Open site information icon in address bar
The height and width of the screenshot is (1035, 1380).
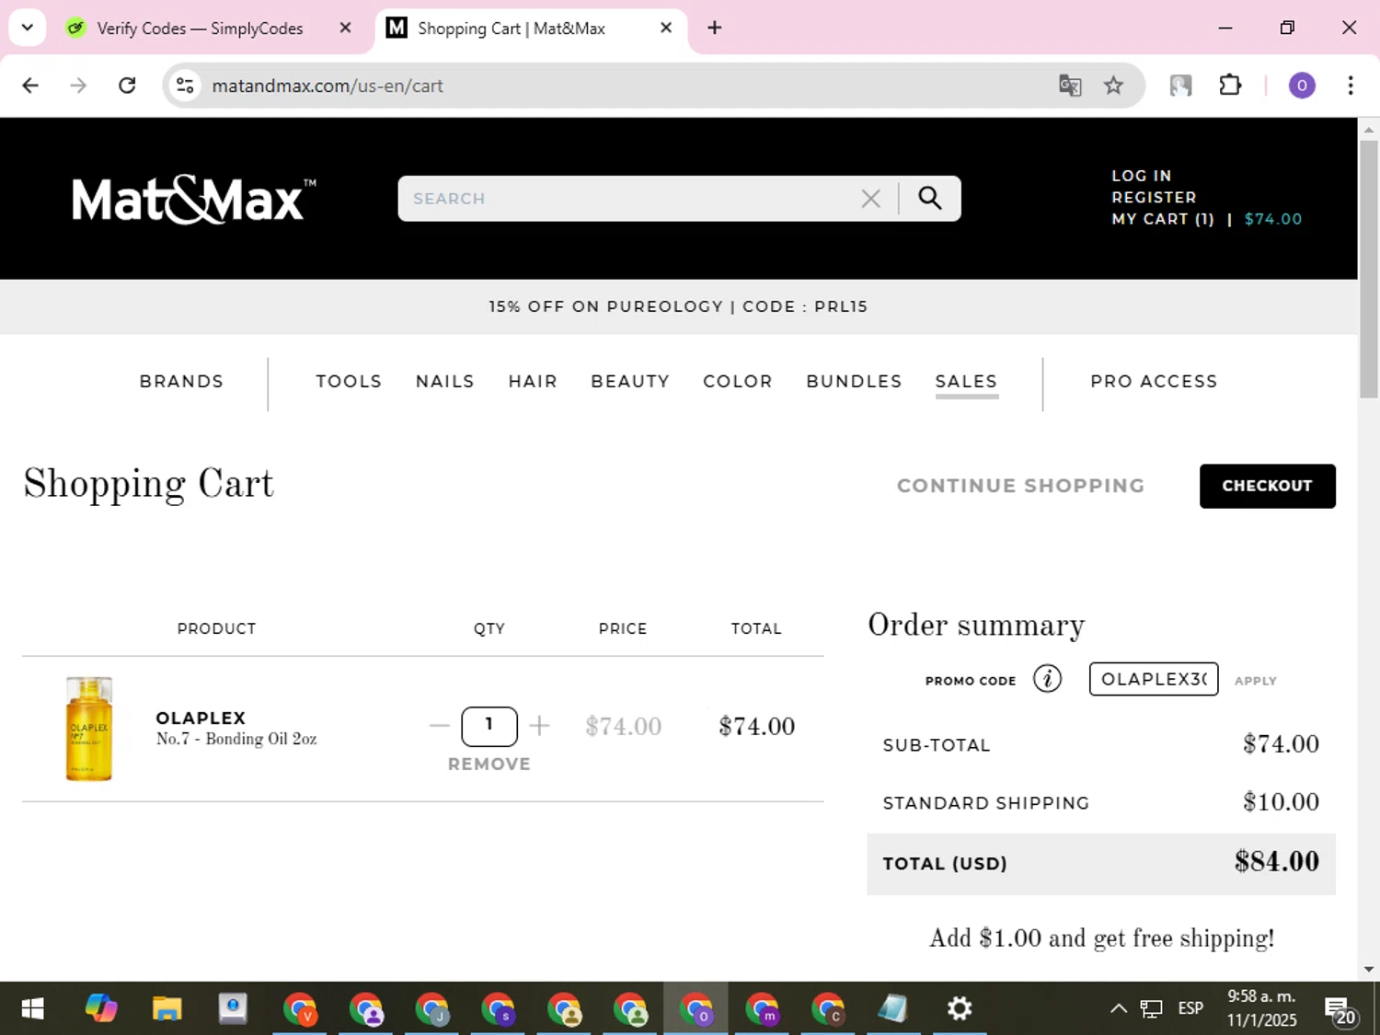click(185, 86)
